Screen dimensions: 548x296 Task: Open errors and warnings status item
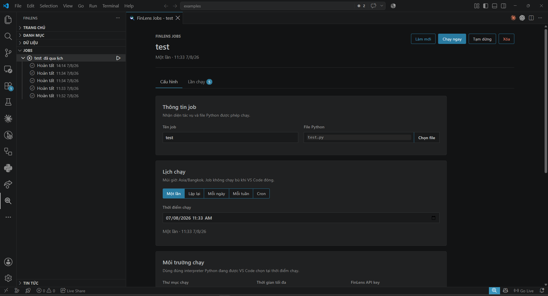click(x=46, y=291)
